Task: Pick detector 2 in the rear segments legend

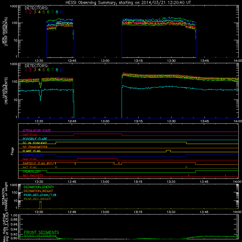Action: coord(31,70)
